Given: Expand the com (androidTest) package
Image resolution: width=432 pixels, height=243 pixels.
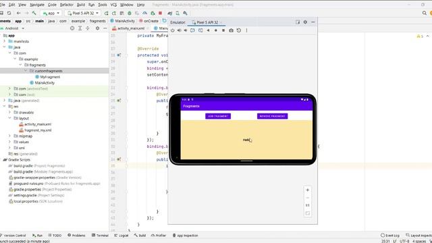Looking at the screenshot, I should [9, 88].
